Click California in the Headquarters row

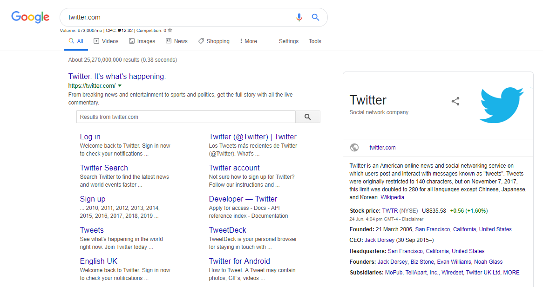[x=437, y=251]
